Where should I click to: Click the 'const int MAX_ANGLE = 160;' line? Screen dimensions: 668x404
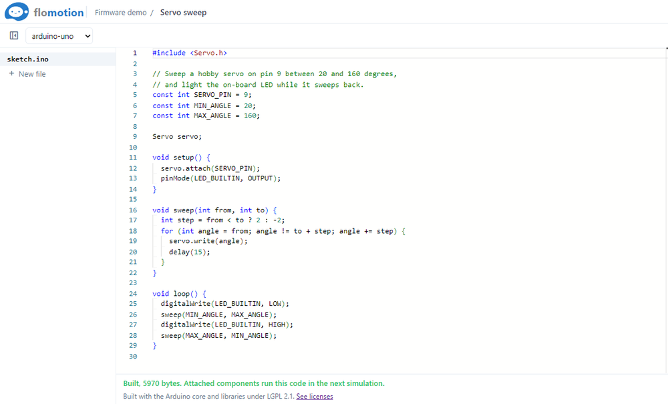(x=206, y=116)
